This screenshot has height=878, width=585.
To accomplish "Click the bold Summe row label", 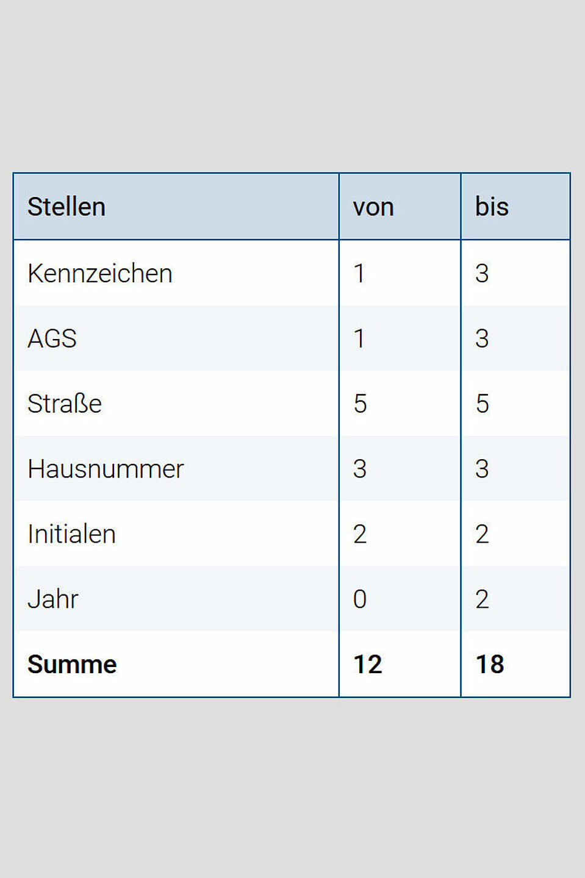I will [72, 664].
